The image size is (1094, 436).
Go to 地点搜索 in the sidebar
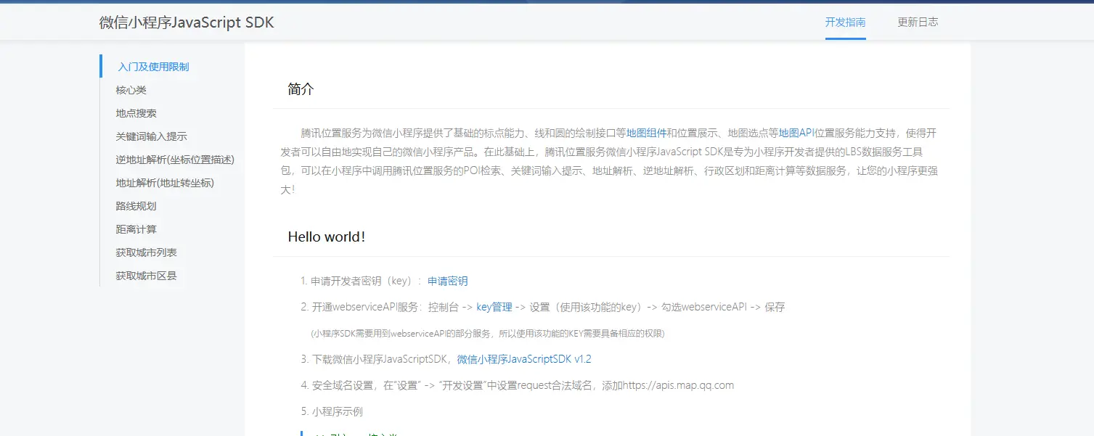[x=136, y=113]
